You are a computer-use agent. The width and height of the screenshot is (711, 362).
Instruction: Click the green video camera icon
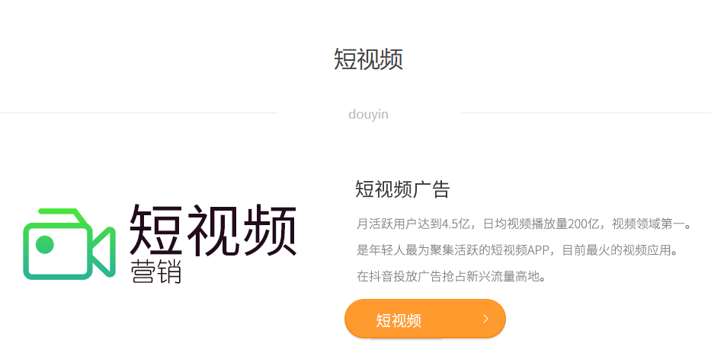[x=69, y=244]
